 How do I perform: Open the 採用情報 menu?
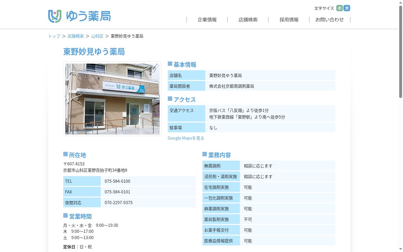(289, 20)
